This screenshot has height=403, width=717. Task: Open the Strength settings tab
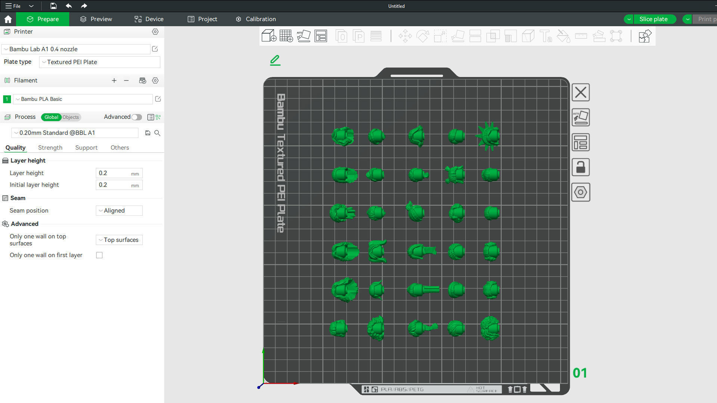(x=50, y=148)
